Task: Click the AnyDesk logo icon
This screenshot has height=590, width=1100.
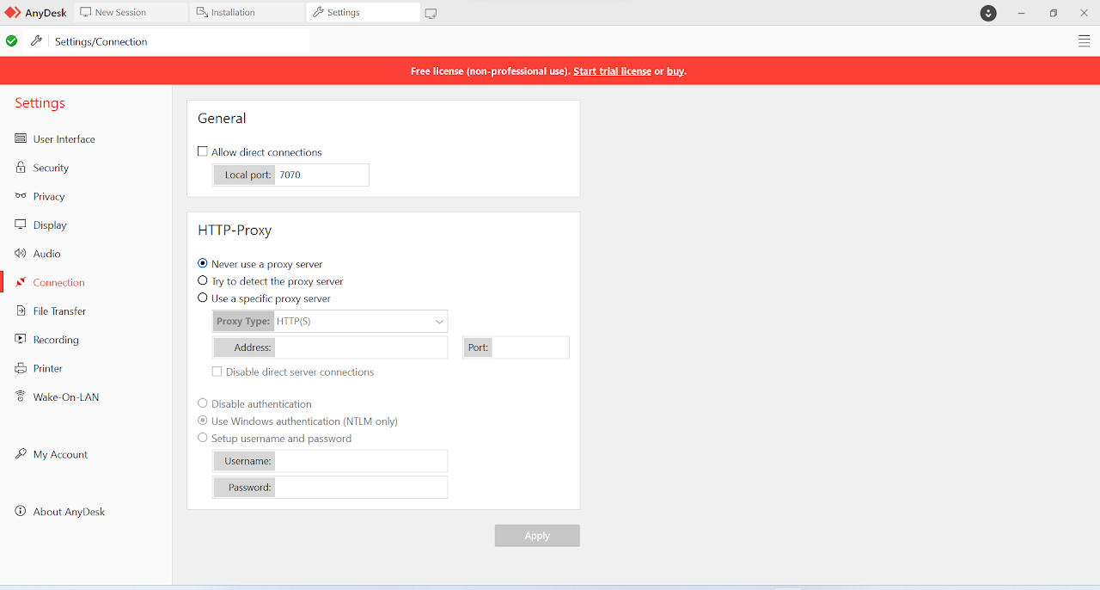Action: [x=13, y=13]
